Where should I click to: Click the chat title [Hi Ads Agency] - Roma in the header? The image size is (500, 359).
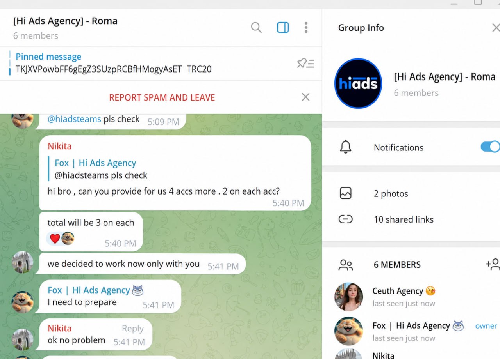(x=65, y=21)
